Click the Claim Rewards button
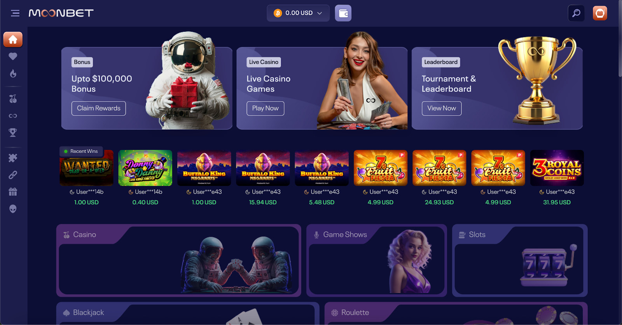This screenshot has width=622, height=325. pos(99,108)
